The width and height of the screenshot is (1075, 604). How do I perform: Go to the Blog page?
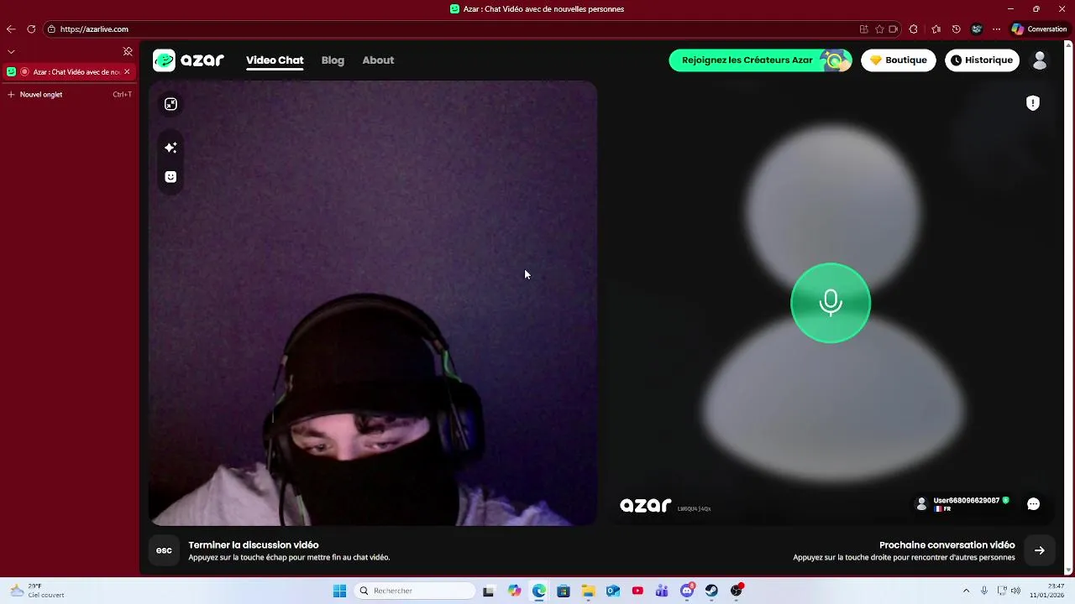(x=333, y=60)
